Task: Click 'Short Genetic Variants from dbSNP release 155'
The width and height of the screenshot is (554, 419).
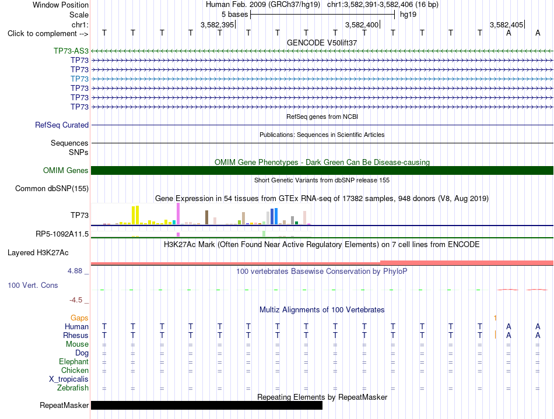Action: (322, 180)
